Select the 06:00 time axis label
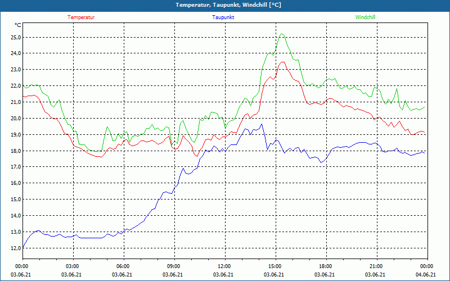Viewport: 450px width, 281px height. click(123, 266)
